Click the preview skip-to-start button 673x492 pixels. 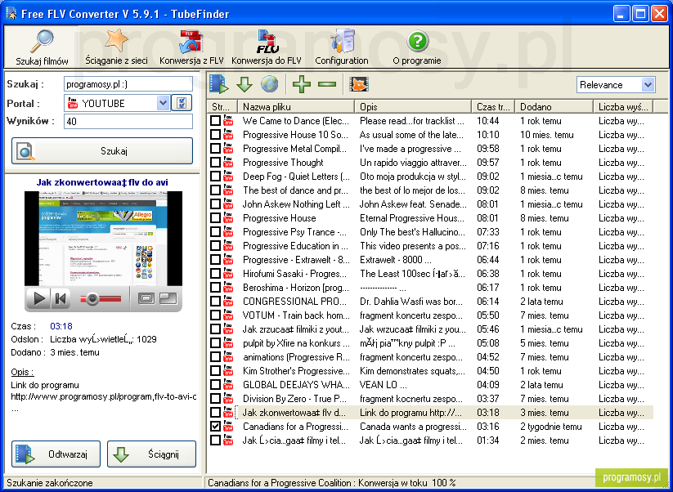click(61, 298)
